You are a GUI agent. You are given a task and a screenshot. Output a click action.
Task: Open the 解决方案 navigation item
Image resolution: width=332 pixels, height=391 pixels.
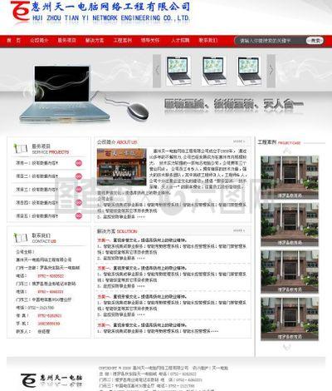[x=95, y=41]
